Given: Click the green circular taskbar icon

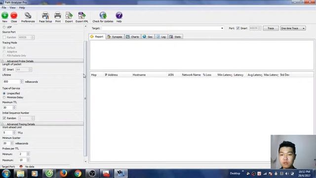Looking at the screenshot, I should (x=49, y=174).
